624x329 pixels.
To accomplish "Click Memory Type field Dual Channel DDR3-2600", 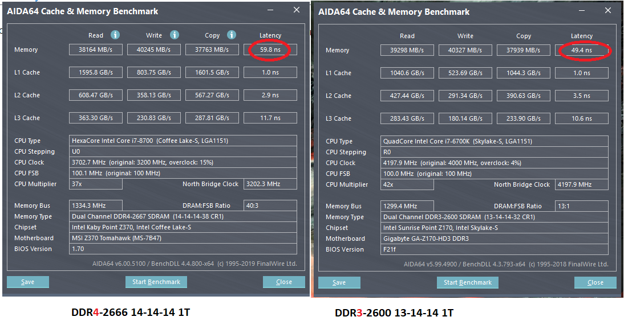I will (495, 216).
